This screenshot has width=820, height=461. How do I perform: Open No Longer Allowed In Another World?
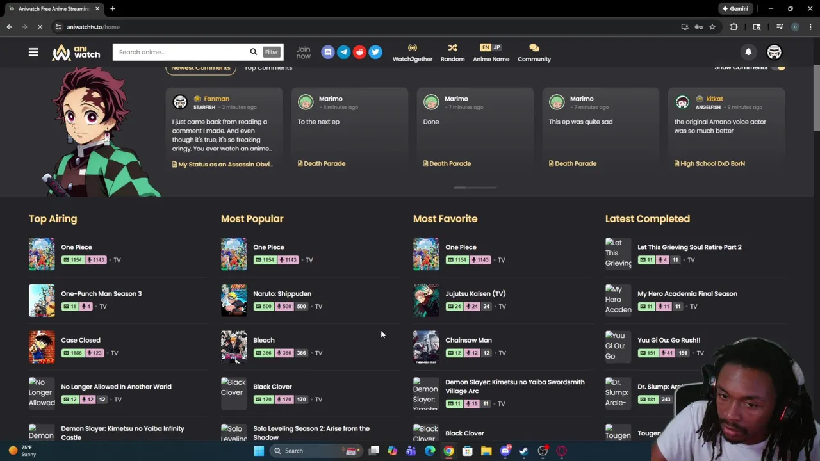116,387
